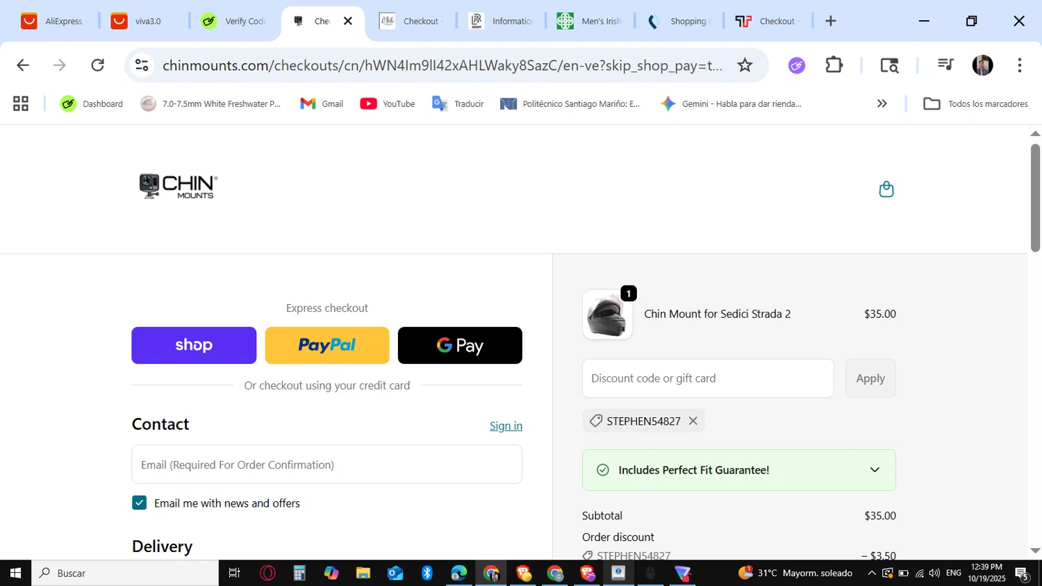Focus the Email order confirmation field
The image size is (1042, 586).
click(326, 464)
